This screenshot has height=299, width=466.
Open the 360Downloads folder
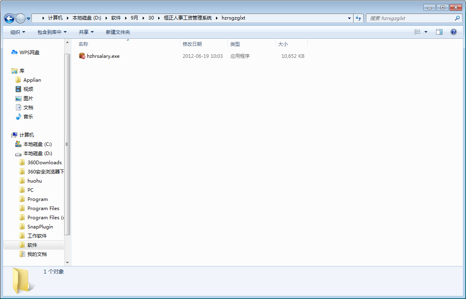tap(41, 162)
